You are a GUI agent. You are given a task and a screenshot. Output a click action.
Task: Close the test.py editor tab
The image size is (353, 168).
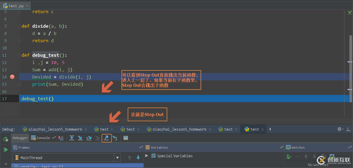point(27,6)
